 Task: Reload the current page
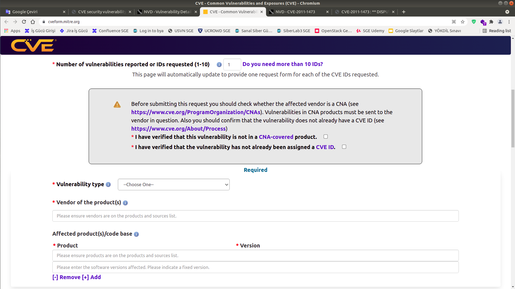coord(24,22)
